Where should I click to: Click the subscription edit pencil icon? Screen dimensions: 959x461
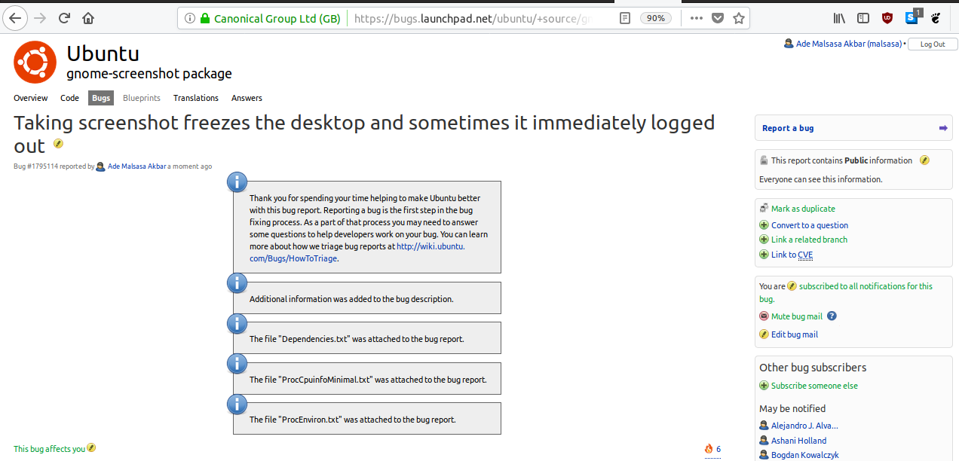point(792,286)
